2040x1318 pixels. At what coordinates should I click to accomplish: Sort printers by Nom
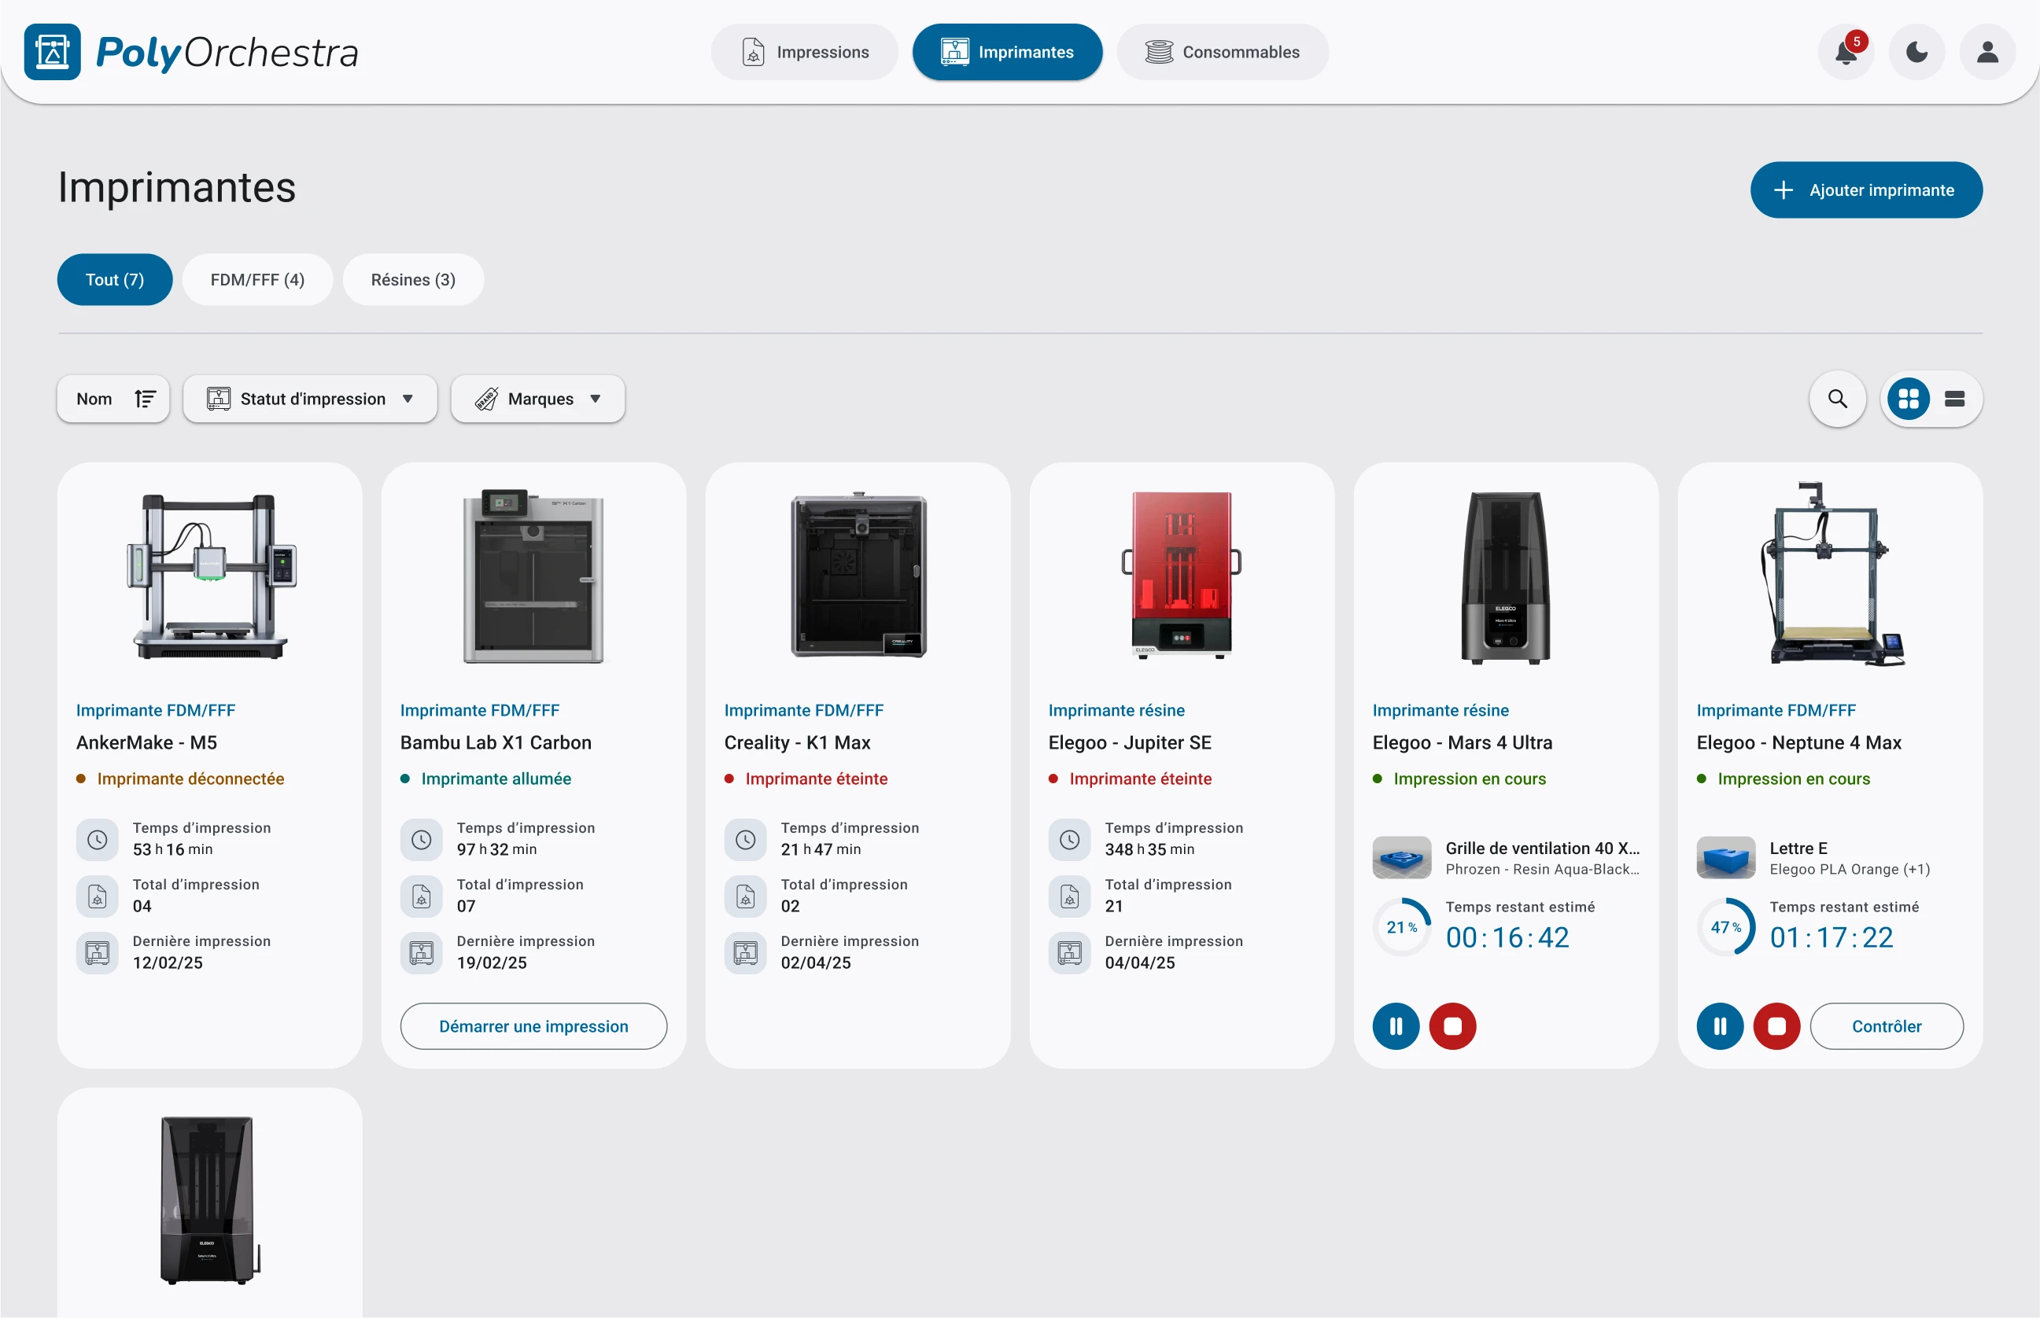113,399
